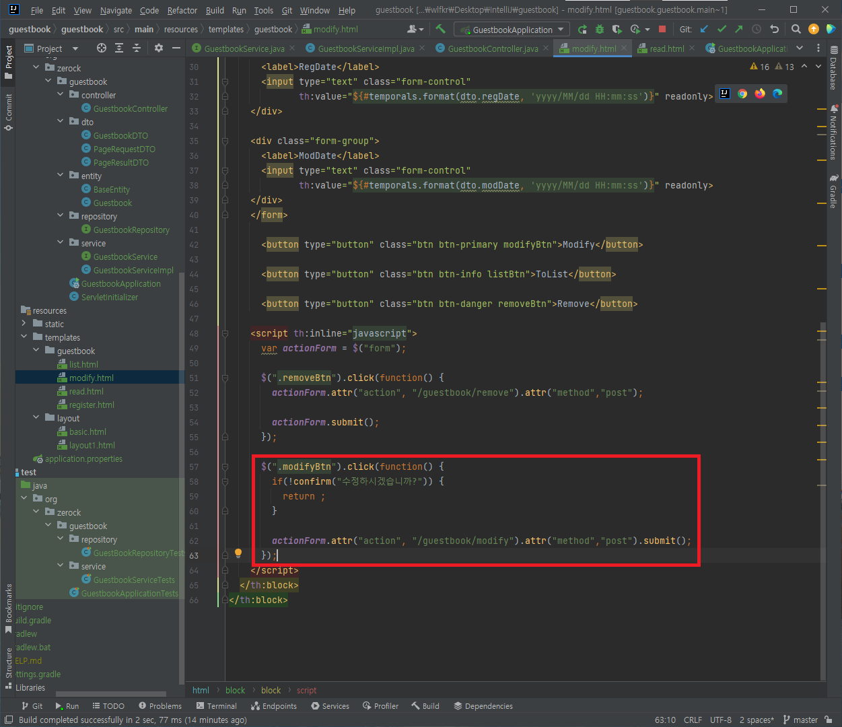This screenshot has width=842, height=727.
Task: Click the script breadcrumb at editor bottom
Action: coord(306,690)
